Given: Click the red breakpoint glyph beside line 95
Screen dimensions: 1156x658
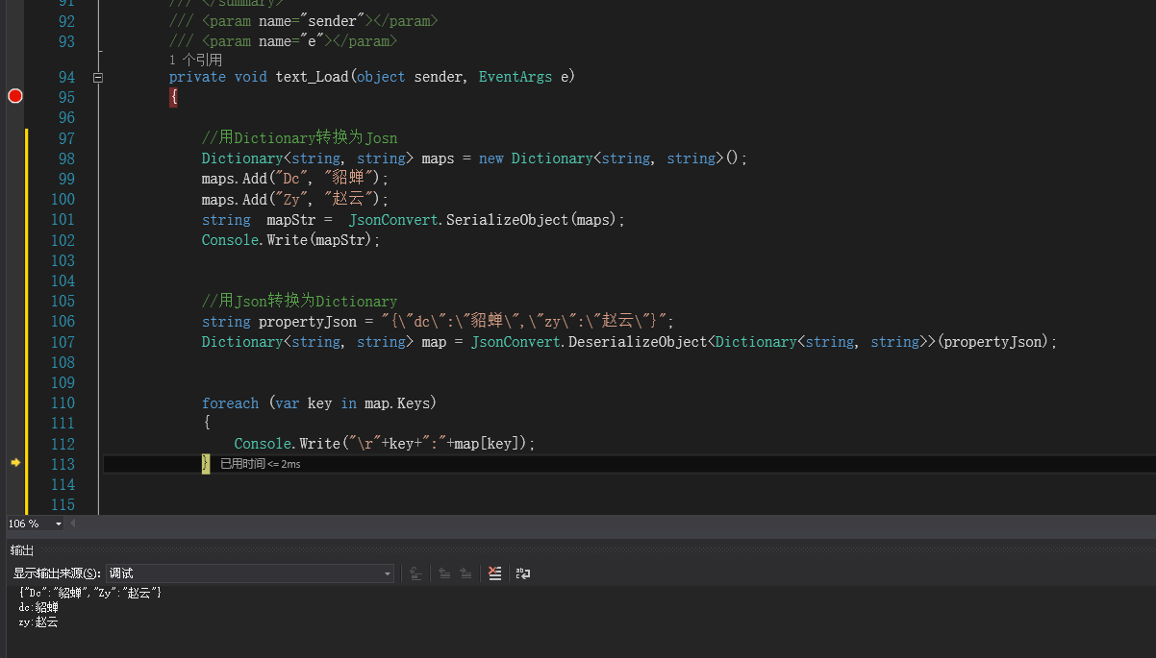Looking at the screenshot, I should click(x=14, y=96).
